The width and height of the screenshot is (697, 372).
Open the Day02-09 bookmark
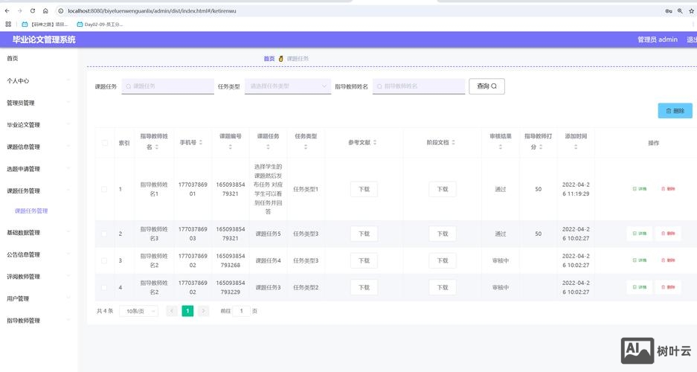pos(100,25)
